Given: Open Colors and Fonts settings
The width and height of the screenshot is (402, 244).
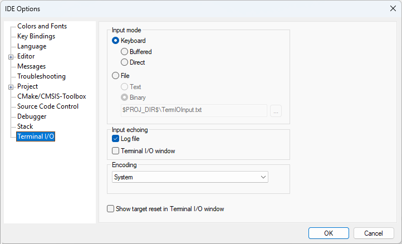Looking at the screenshot, I should click(42, 26).
